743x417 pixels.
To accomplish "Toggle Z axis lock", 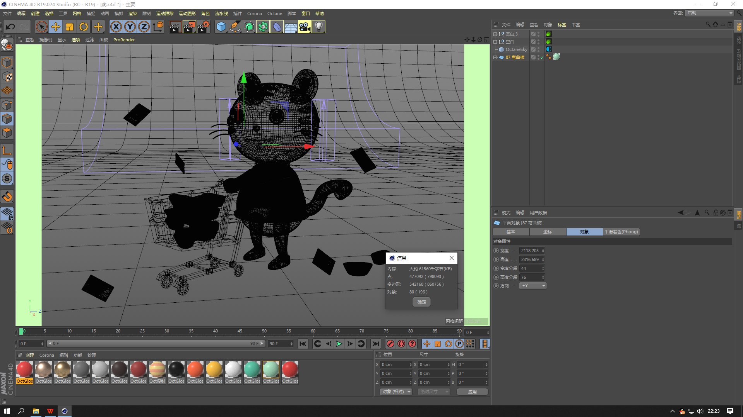I will 144,27.
